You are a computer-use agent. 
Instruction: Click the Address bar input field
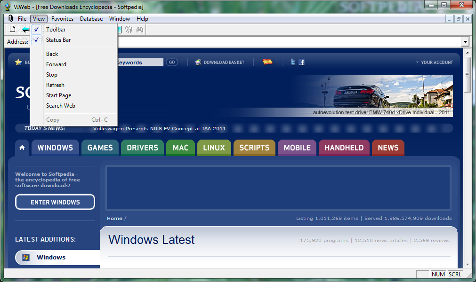point(289,41)
